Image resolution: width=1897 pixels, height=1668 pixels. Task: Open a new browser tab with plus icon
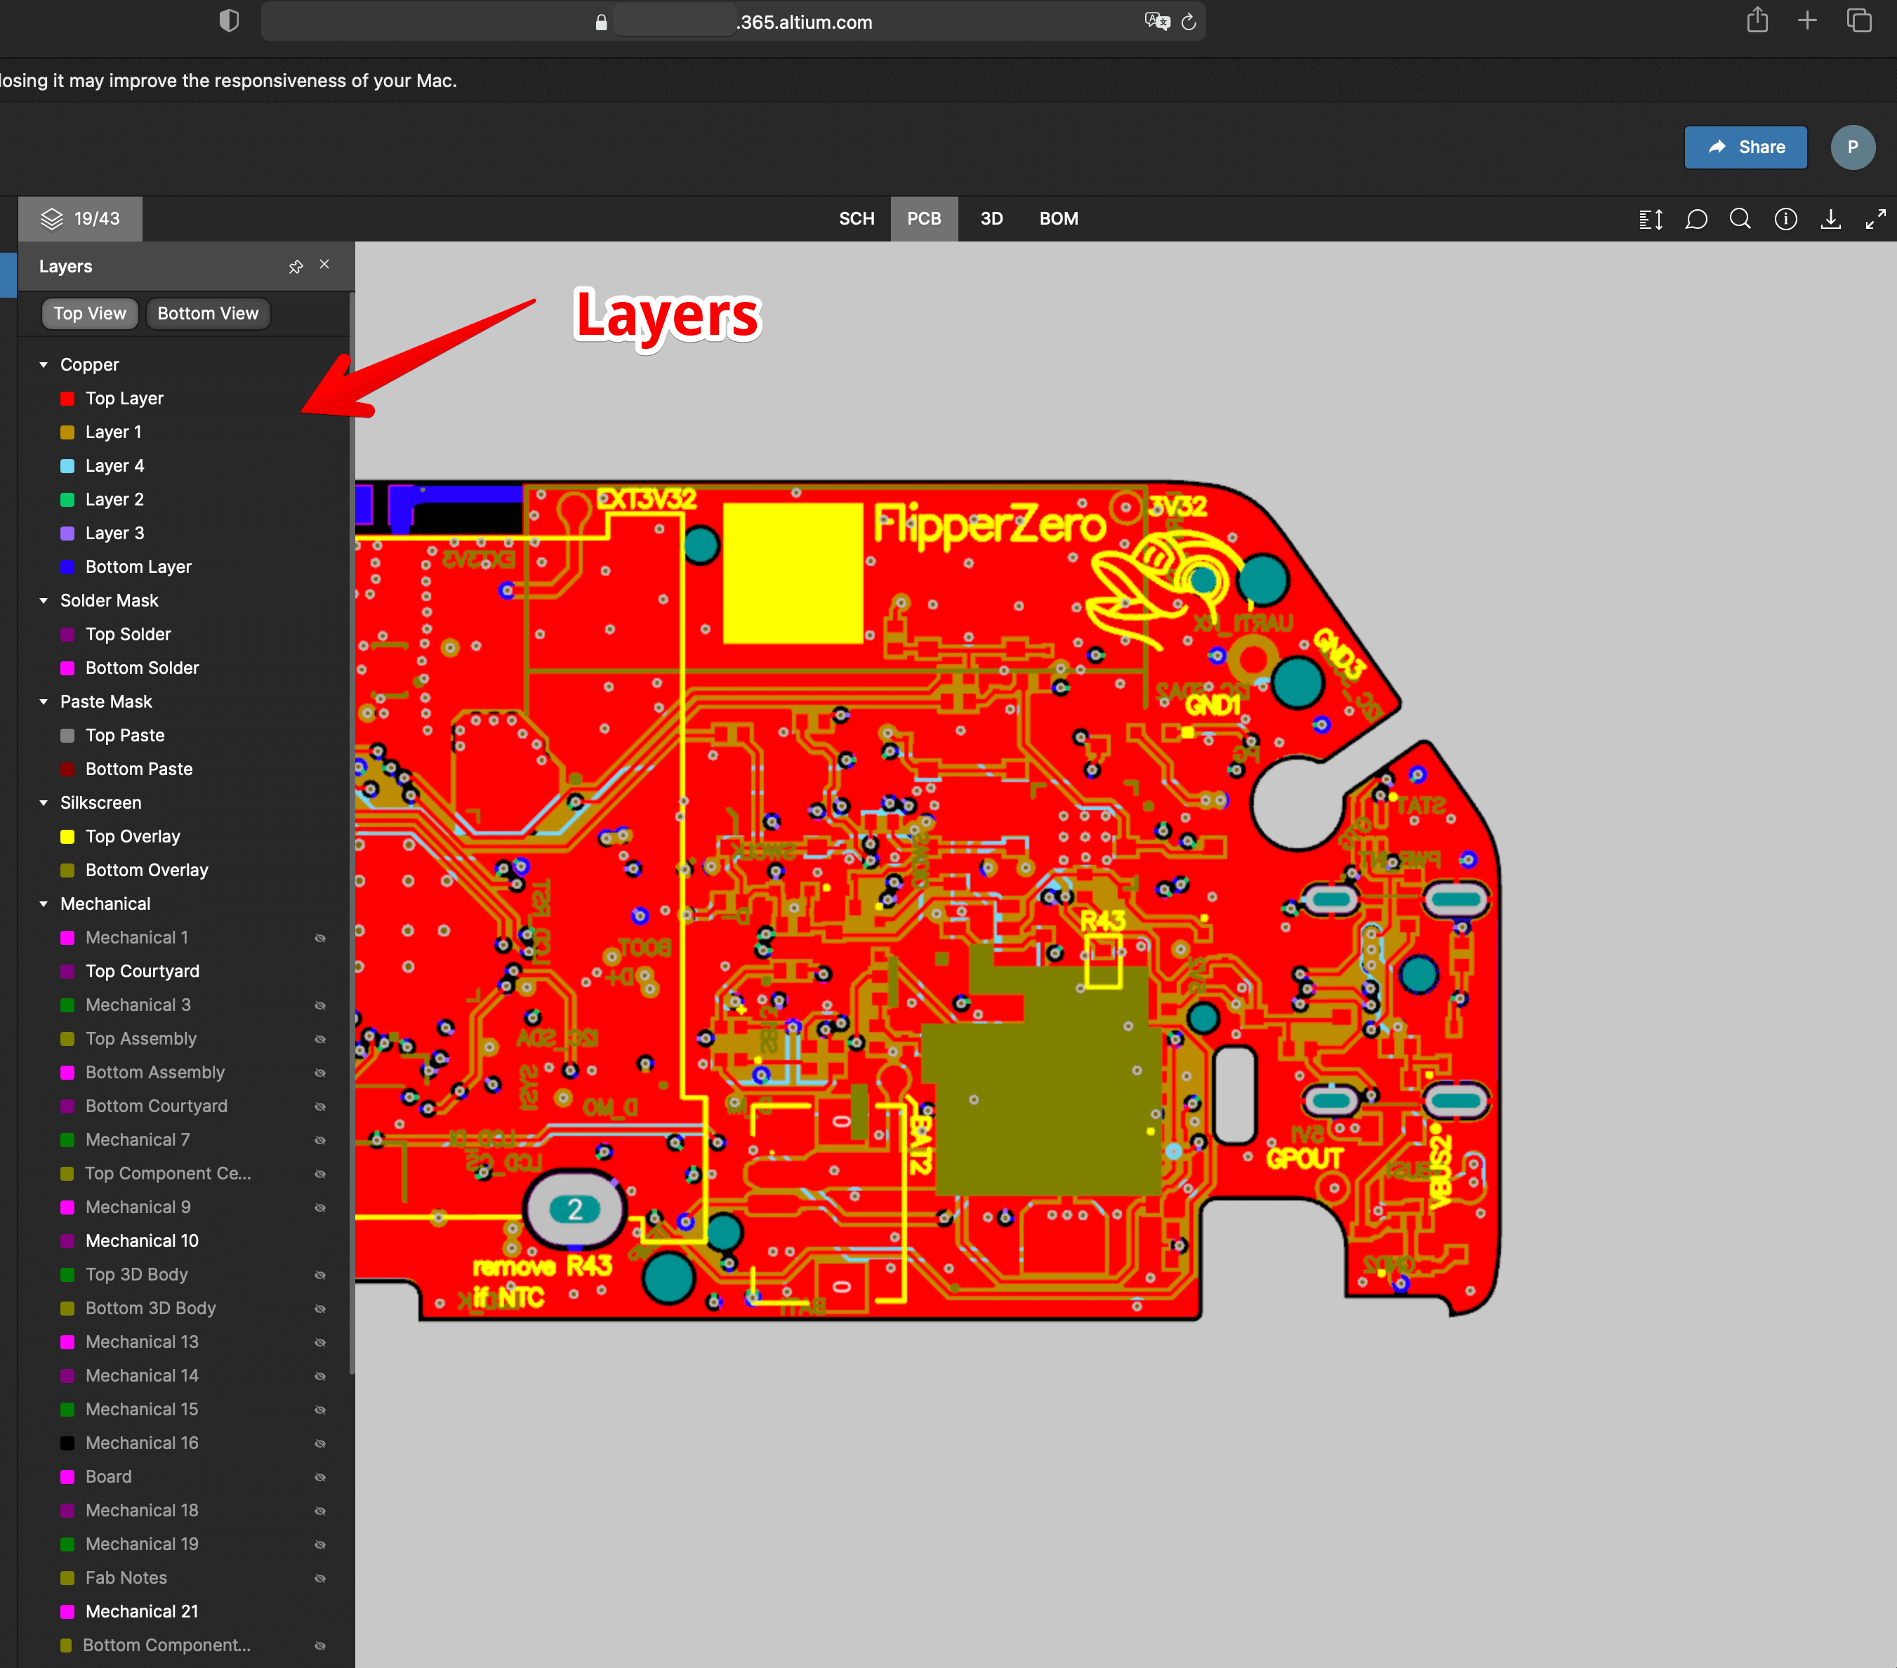pyautogui.click(x=1807, y=20)
